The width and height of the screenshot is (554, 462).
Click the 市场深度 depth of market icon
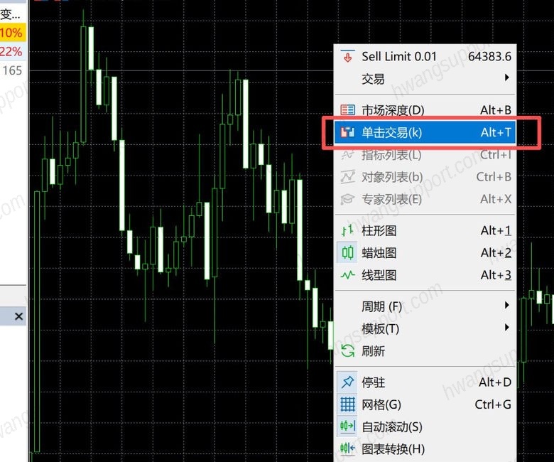(x=347, y=110)
